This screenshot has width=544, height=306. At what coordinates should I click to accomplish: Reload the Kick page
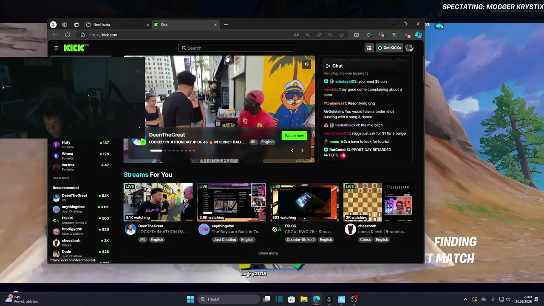point(67,35)
